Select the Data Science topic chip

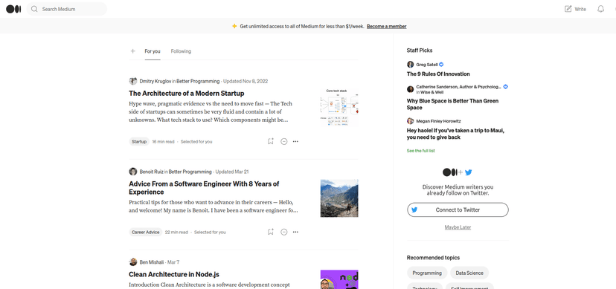click(x=469, y=273)
